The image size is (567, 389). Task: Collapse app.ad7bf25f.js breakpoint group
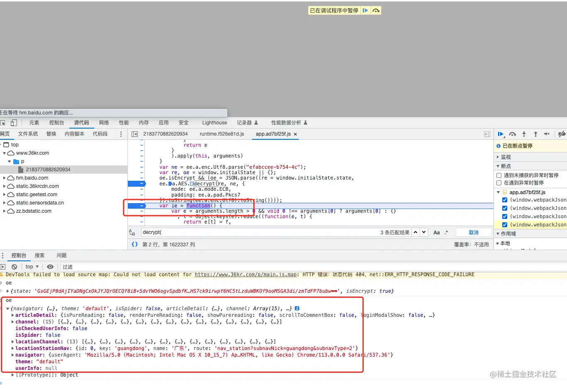tap(499, 192)
